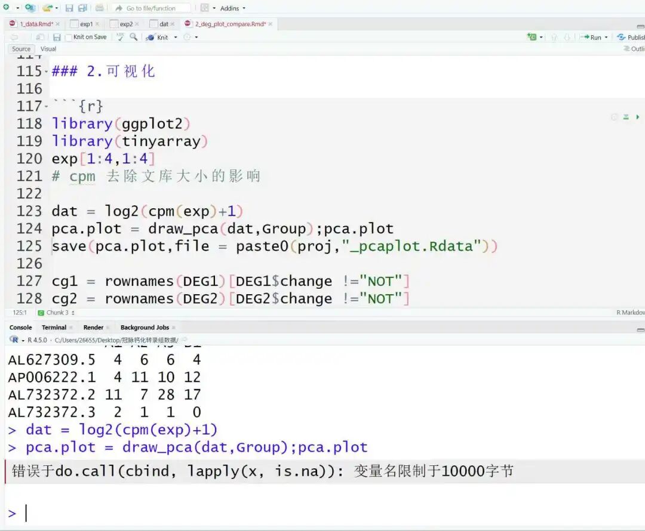The width and height of the screenshot is (645, 531).
Task: Switch to the dat data tab
Action: click(164, 24)
